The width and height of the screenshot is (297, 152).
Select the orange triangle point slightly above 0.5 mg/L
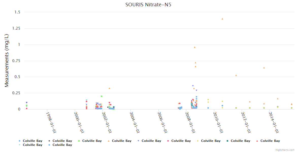point(236,75)
